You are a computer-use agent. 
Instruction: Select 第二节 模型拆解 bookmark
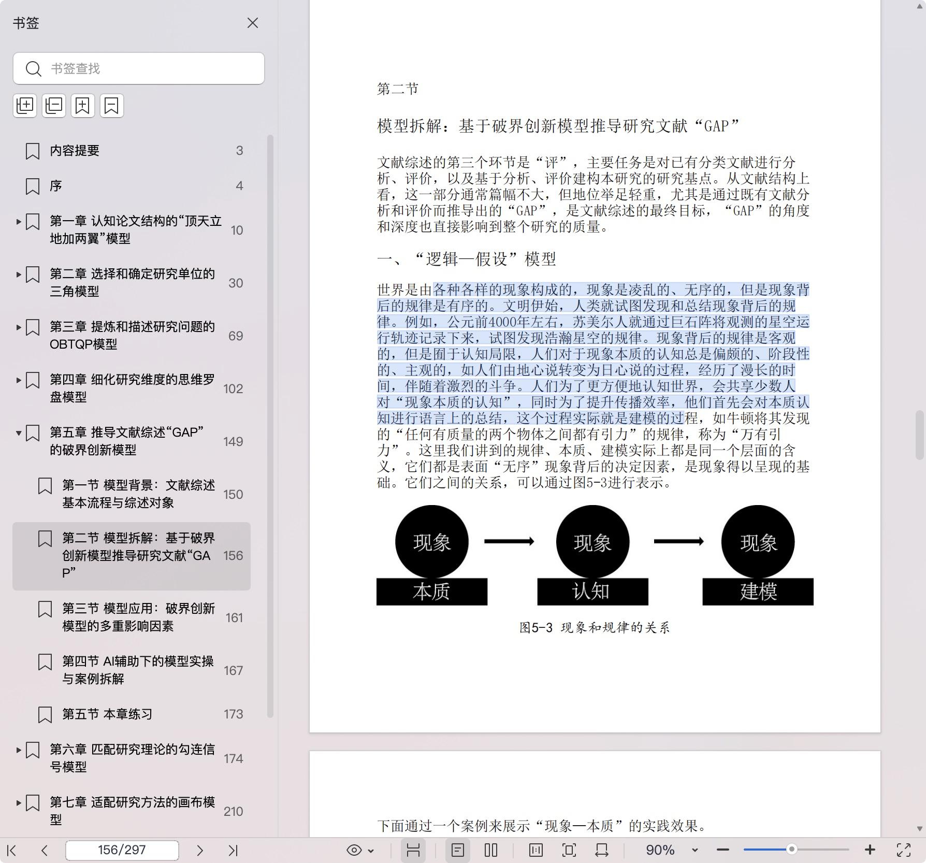click(x=132, y=556)
